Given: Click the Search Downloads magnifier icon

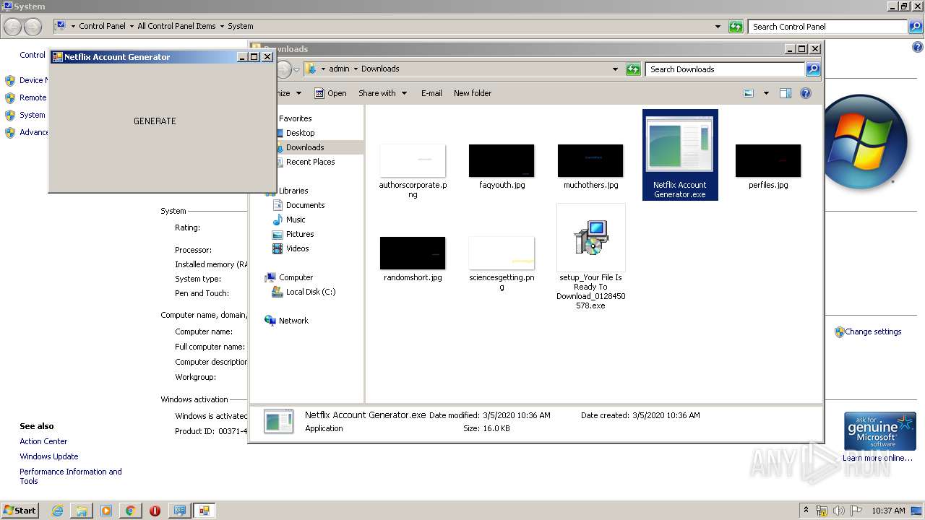Looking at the screenshot, I should click(813, 69).
